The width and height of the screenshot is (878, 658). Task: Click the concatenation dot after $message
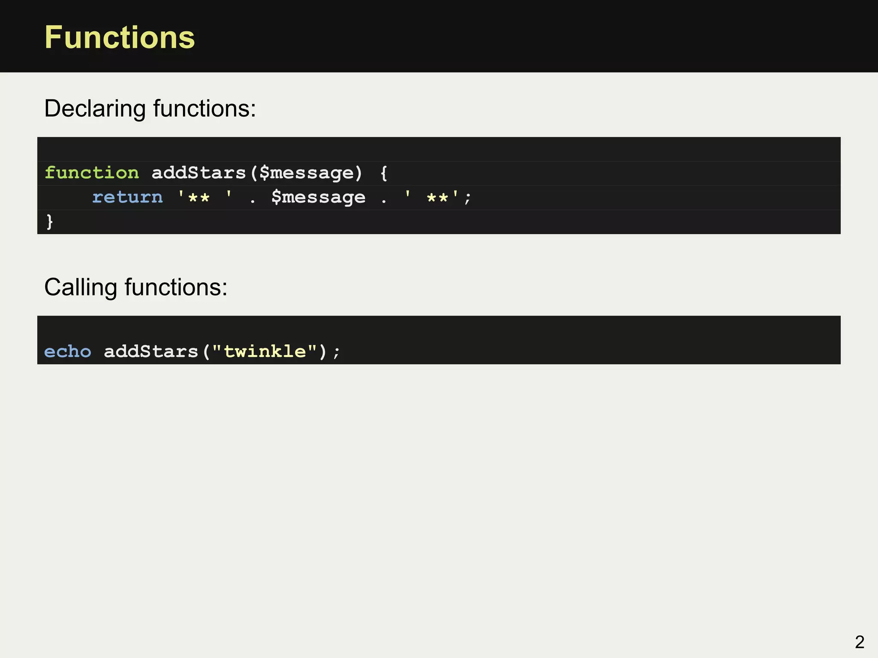[384, 199]
